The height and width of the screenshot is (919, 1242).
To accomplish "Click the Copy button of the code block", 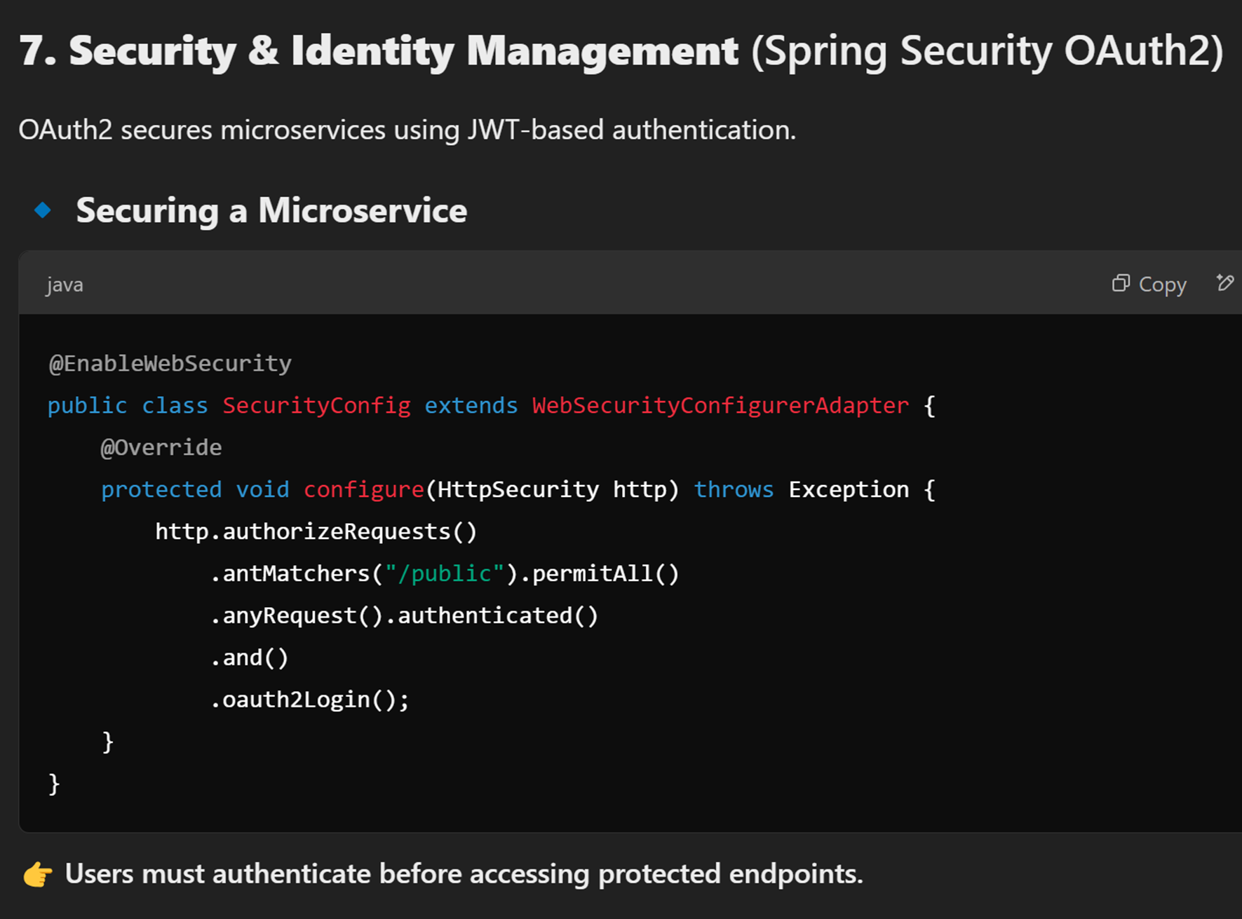I will coord(1149,284).
